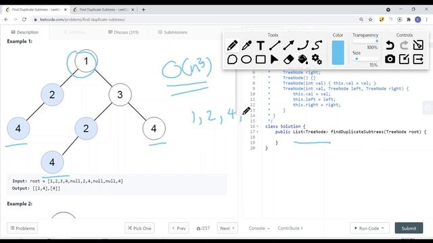Click the Contribute link
This screenshot has height=243, width=433.
[x=290, y=228]
